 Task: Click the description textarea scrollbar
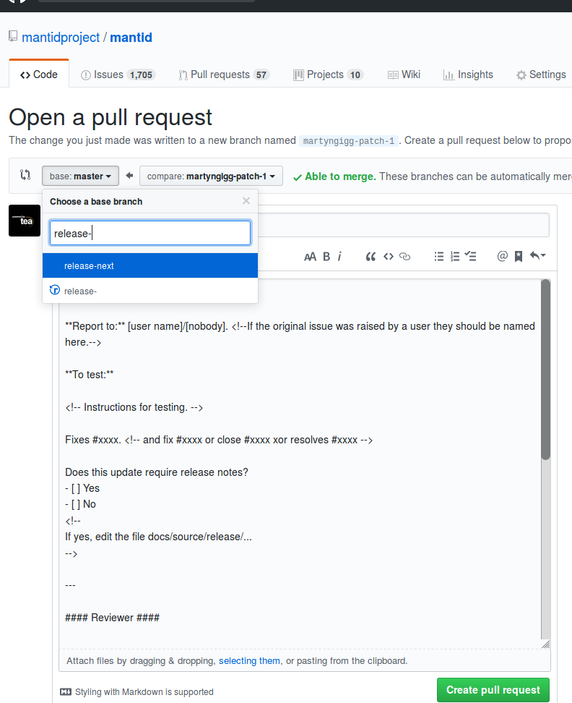click(x=545, y=370)
